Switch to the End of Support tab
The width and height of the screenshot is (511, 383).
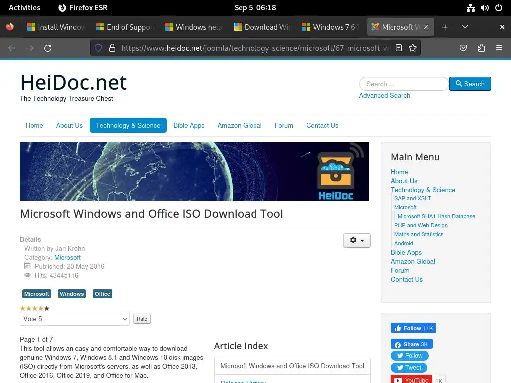click(x=125, y=27)
